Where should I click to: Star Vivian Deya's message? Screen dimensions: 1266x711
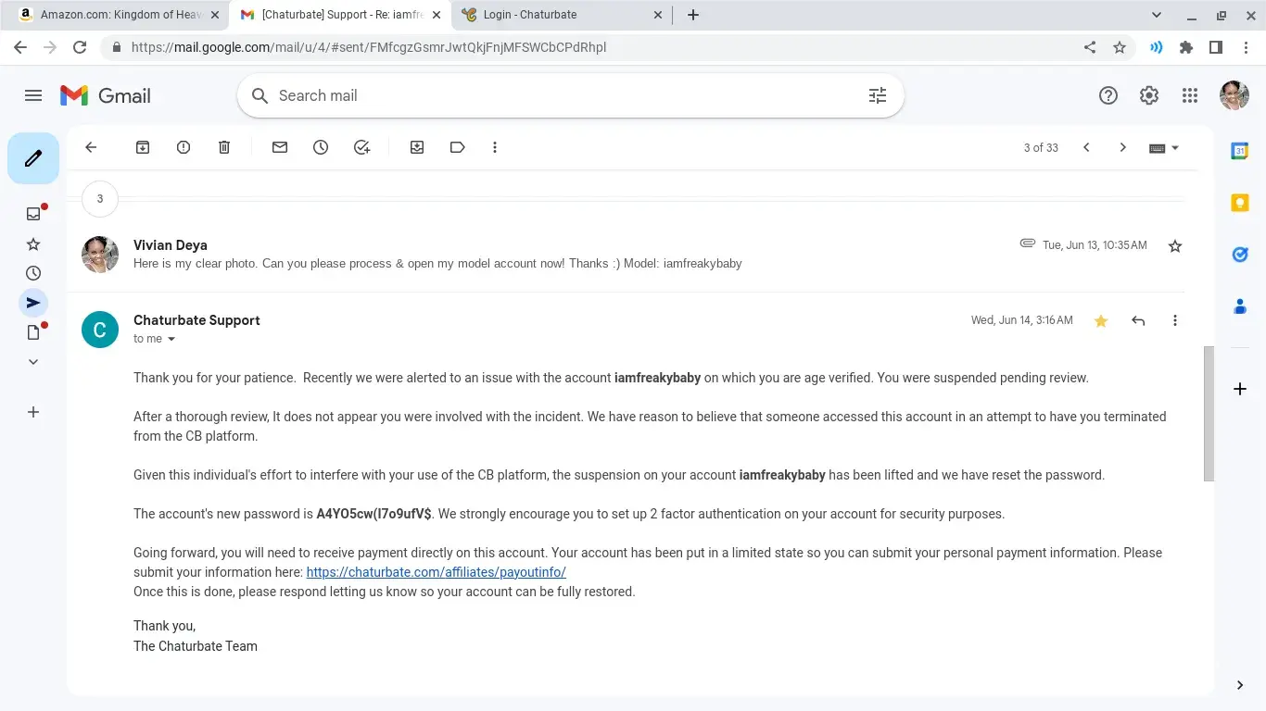[x=1175, y=246]
